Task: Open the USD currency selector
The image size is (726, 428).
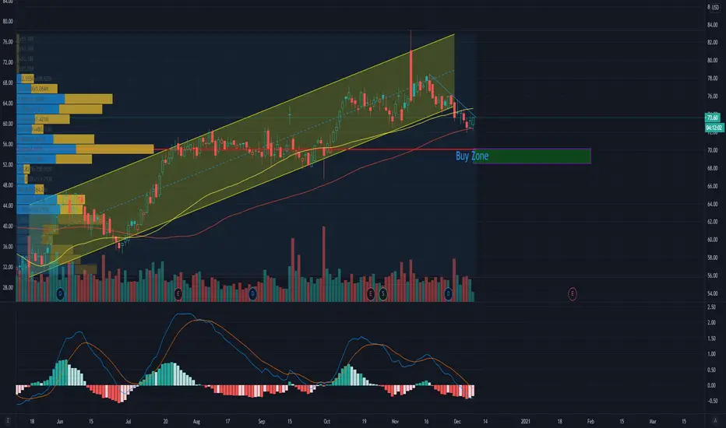Action: 714,8
